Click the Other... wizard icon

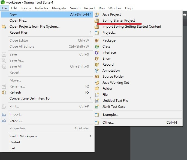(97, 123)
